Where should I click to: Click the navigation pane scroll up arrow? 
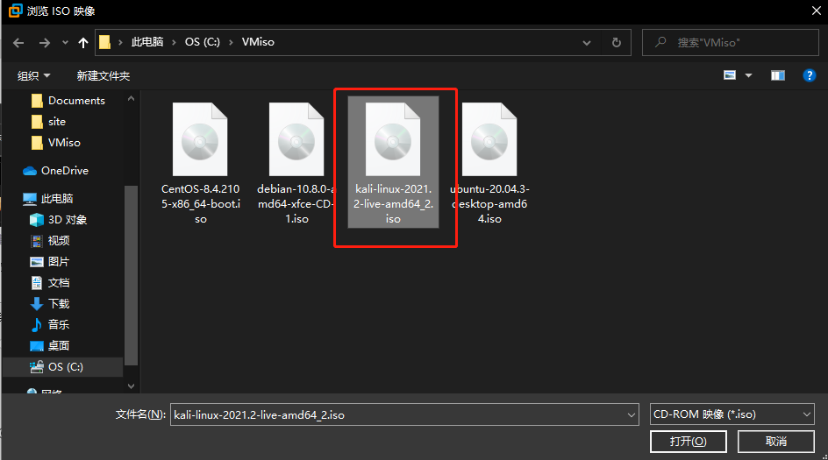(131, 99)
